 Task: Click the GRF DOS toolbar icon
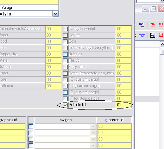(x=142, y=25)
